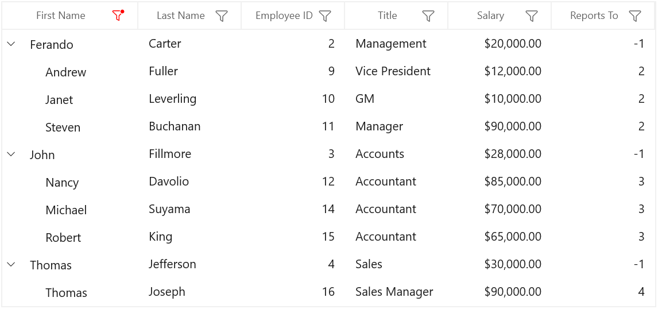The height and width of the screenshot is (309, 658).
Task: Collapse the Ferando row
Action: (x=11, y=44)
